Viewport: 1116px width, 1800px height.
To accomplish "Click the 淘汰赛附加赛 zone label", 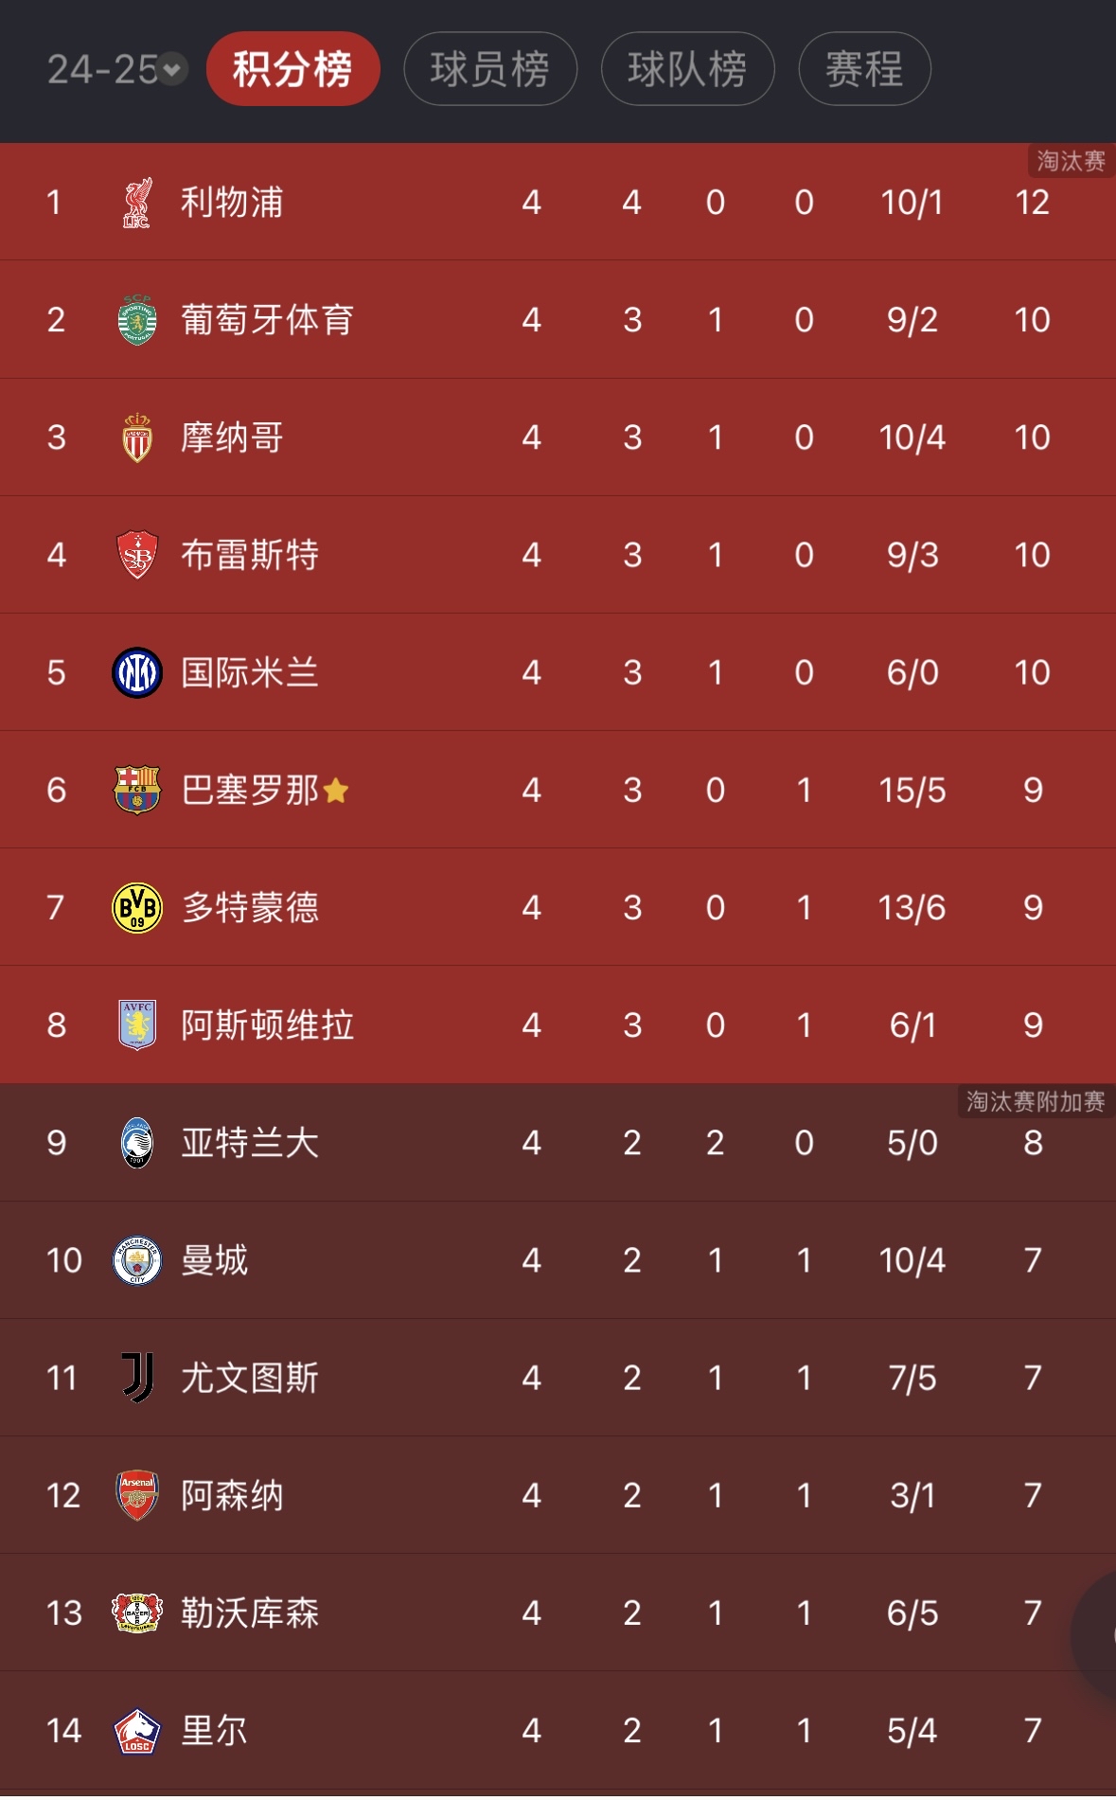I will [x=1035, y=1101].
